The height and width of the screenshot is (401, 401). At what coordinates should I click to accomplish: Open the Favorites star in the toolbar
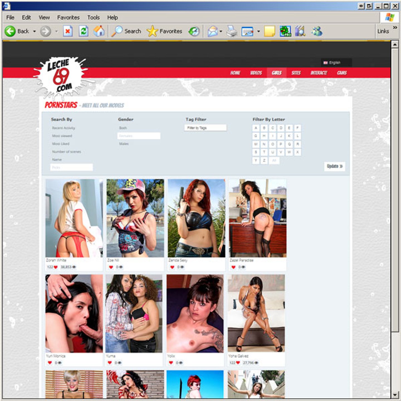click(x=165, y=31)
